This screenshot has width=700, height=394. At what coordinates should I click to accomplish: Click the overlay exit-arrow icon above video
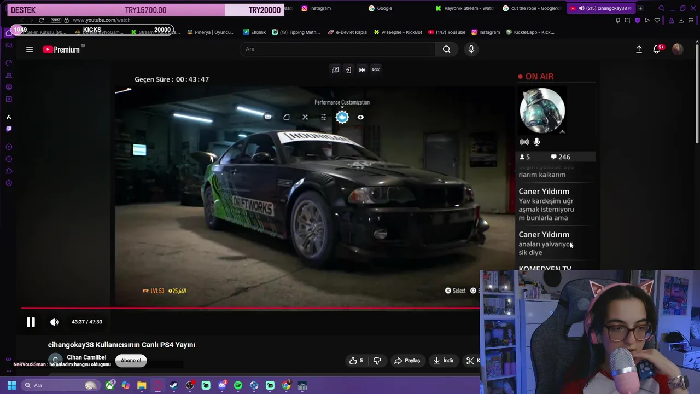coord(348,70)
